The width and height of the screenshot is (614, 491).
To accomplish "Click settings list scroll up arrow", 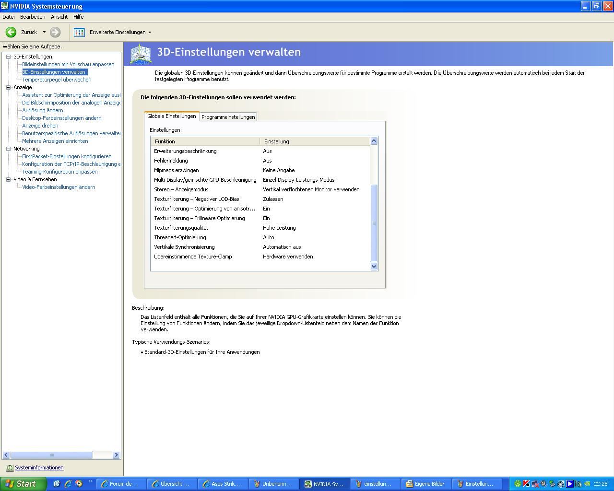I will (374, 141).
